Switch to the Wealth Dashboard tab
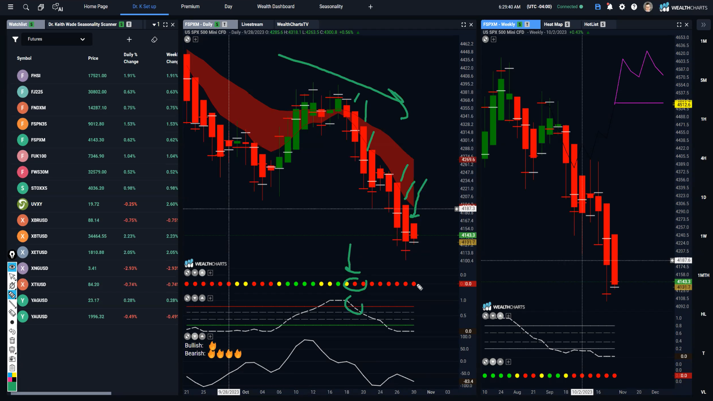 tap(276, 7)
